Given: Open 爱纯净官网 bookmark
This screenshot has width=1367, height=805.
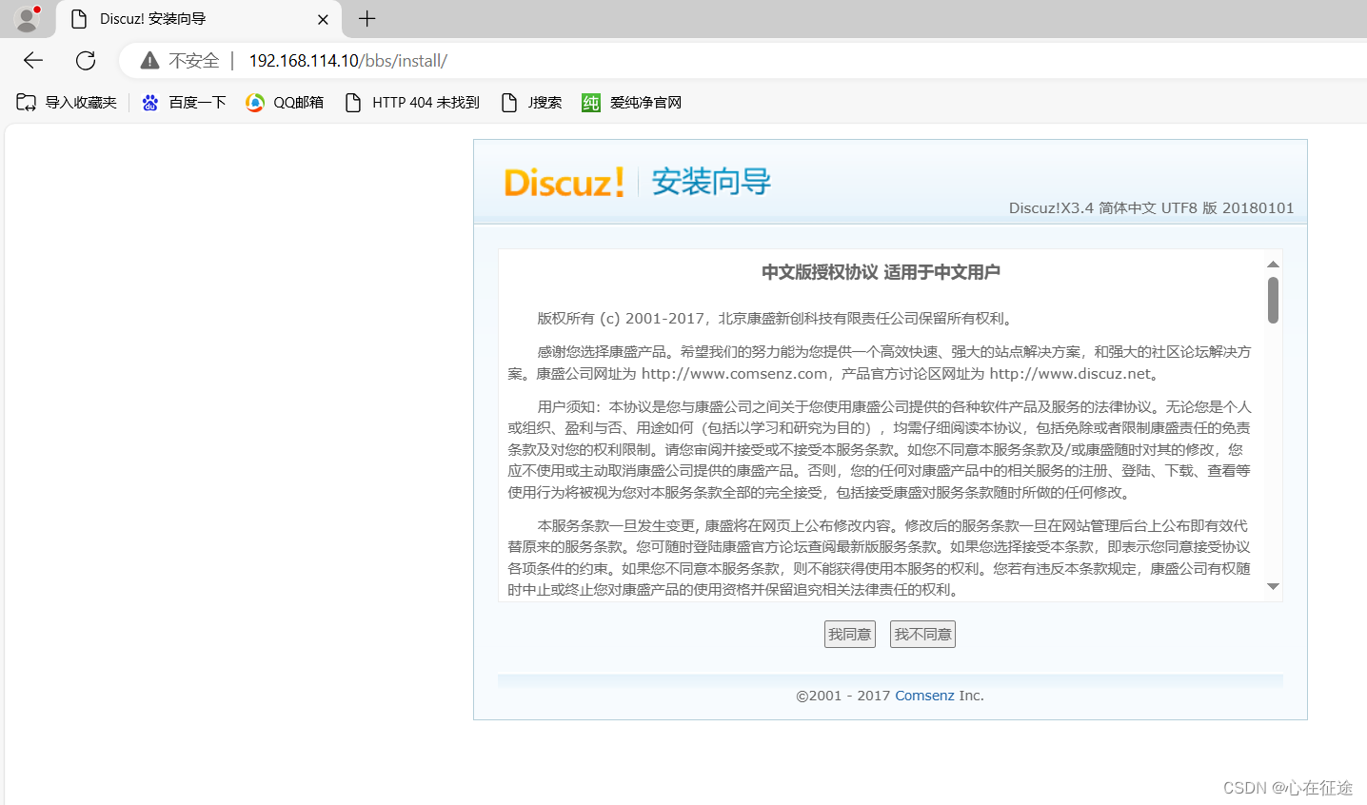Looking at the screenshot, I should click(632, 103).
